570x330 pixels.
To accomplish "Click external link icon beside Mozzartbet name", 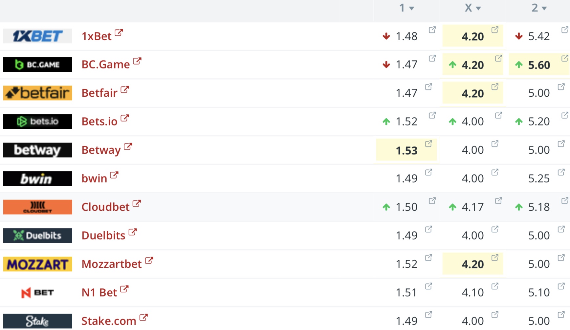I will pyautogui.click(x=149, y=261).
